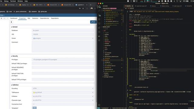The image size is (194, 109).
Task: Click the Comment text area
Action: (x=63, y=46)
